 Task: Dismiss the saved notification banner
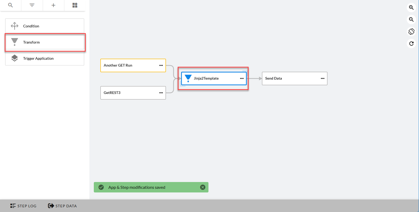203,187
